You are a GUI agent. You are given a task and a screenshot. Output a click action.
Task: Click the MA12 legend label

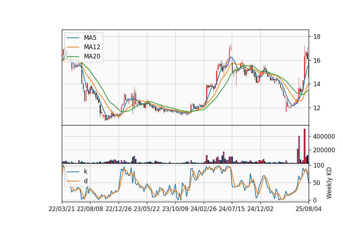click(x=92, y=47)
